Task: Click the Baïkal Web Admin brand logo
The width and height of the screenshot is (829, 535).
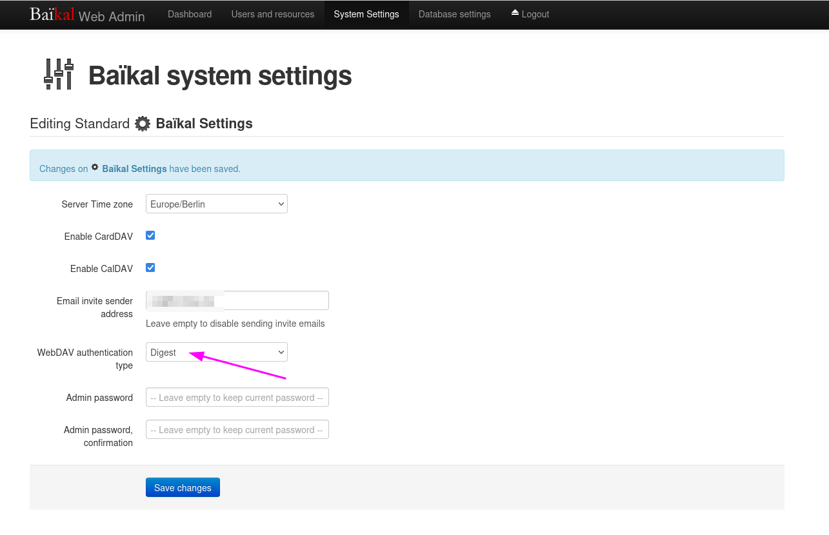Action: pos(87,15)
